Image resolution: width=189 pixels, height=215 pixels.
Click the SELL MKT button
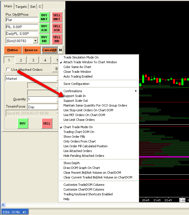(57, 17)
